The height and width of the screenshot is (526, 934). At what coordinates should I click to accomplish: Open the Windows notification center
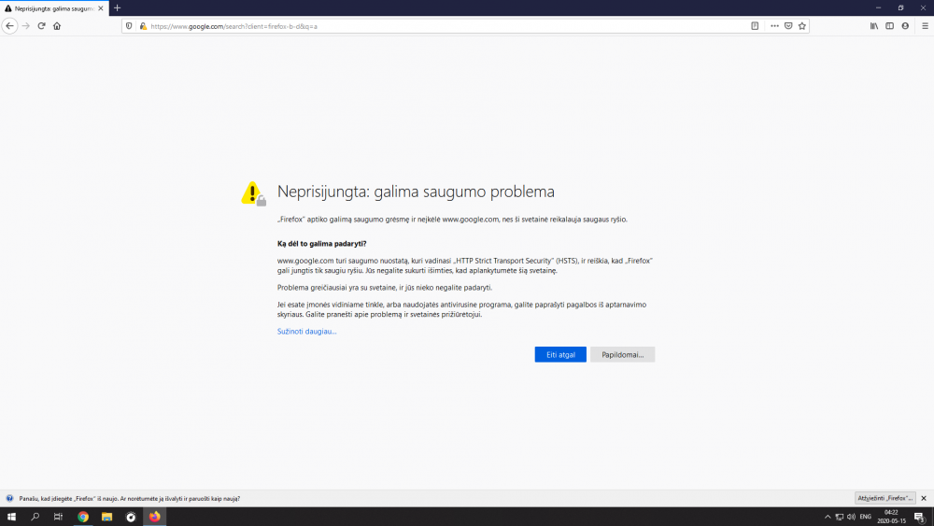pyautogui.click(x=919, y=517)
